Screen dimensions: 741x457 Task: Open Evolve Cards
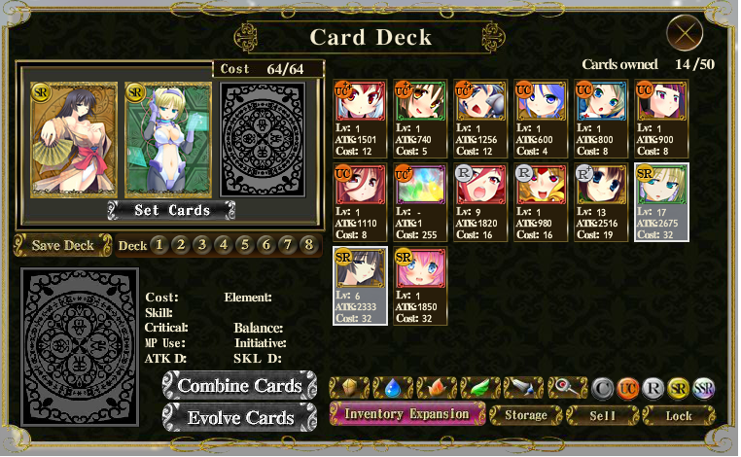tap(239, 417)
